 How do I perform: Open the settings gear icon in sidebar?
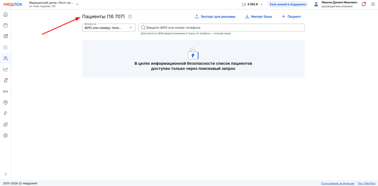tap(5, 135)
